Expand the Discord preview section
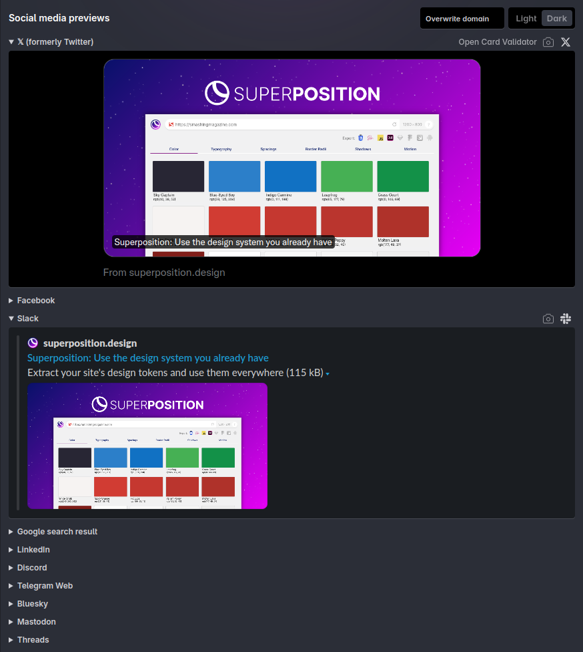The height and width of the screenshot is (652, 583). (28, 568)
